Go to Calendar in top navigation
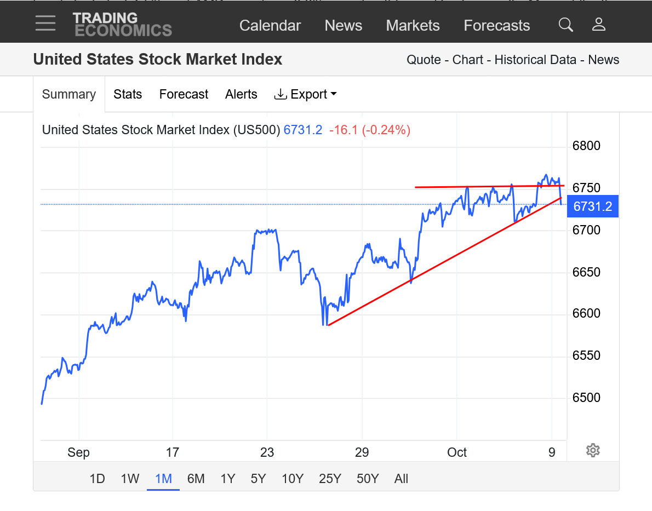The height and width of the screenshot is (511, 652). pyautogui.click(x=270, y=26)
